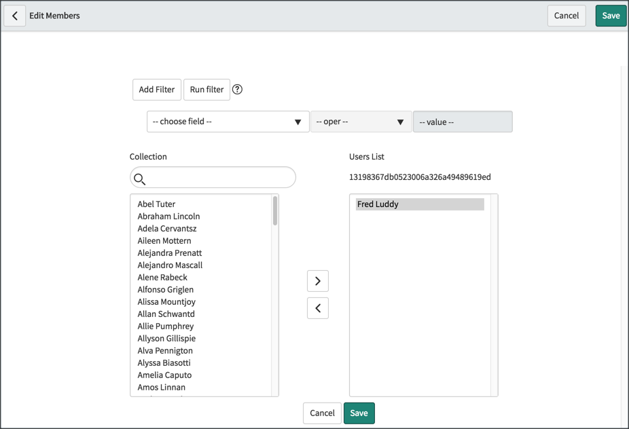Image resolution: width=629 pixels, height=429 pixels.
Task: Open the help question mark icon
Action: click(237, 89)
